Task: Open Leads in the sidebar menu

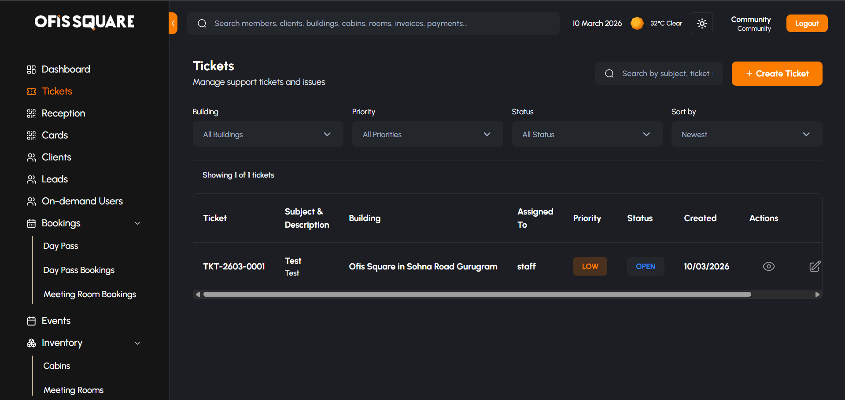Action: pos(55,179)
